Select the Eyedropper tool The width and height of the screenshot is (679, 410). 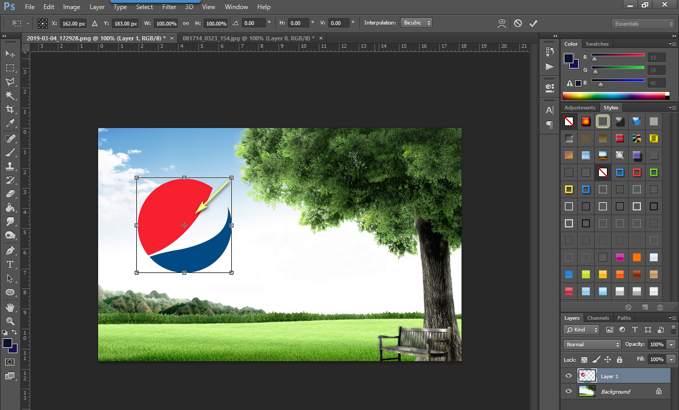click(x=10, y=124)
